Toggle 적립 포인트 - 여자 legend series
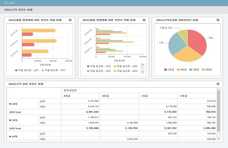 click(53, 70)
